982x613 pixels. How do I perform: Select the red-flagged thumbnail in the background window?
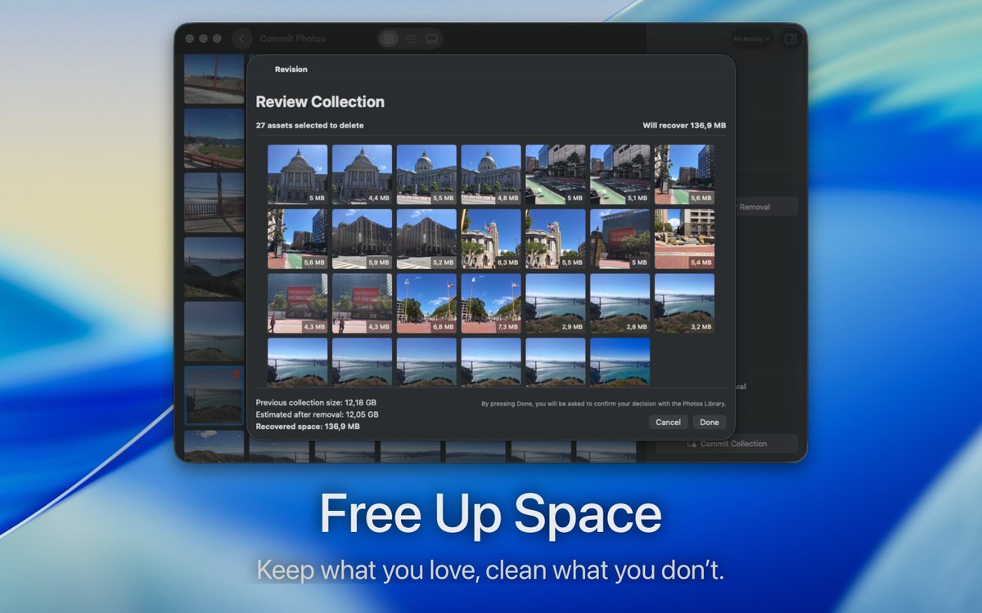point(214,394)
